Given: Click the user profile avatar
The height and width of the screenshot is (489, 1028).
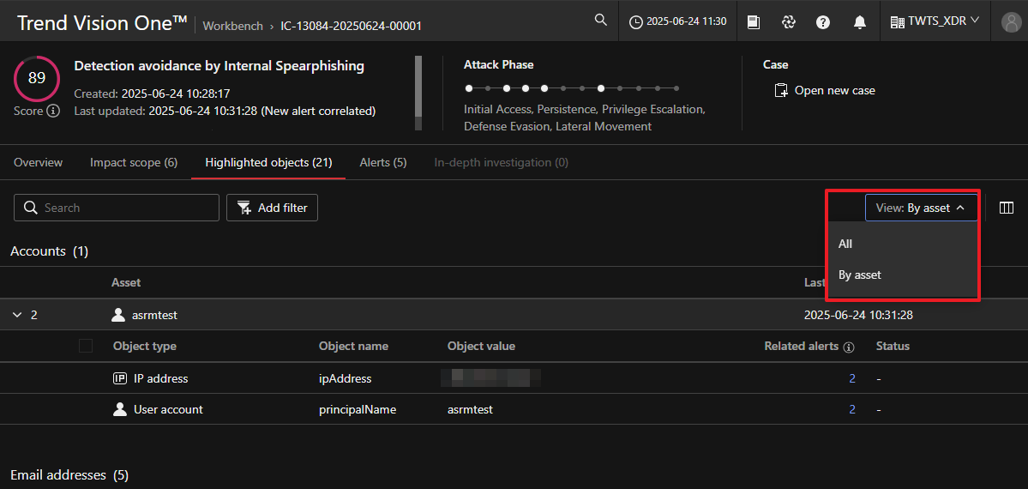Looking at the screenshot, I should tap(1009, 22).
